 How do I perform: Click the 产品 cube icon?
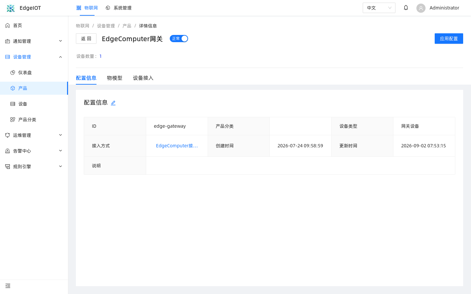(x=13, y=88)
